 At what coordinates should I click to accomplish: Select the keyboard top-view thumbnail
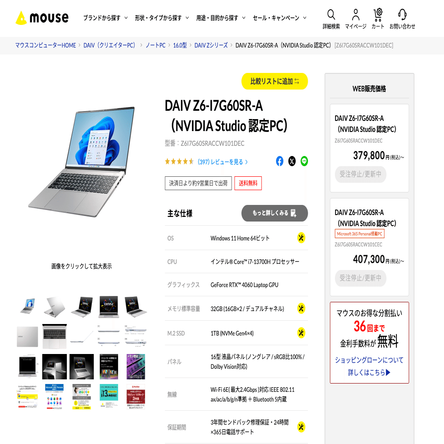pos(54,336)
